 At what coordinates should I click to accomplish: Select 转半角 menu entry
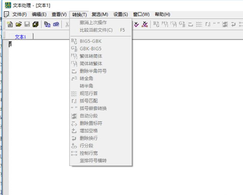(x=101, y=86)
